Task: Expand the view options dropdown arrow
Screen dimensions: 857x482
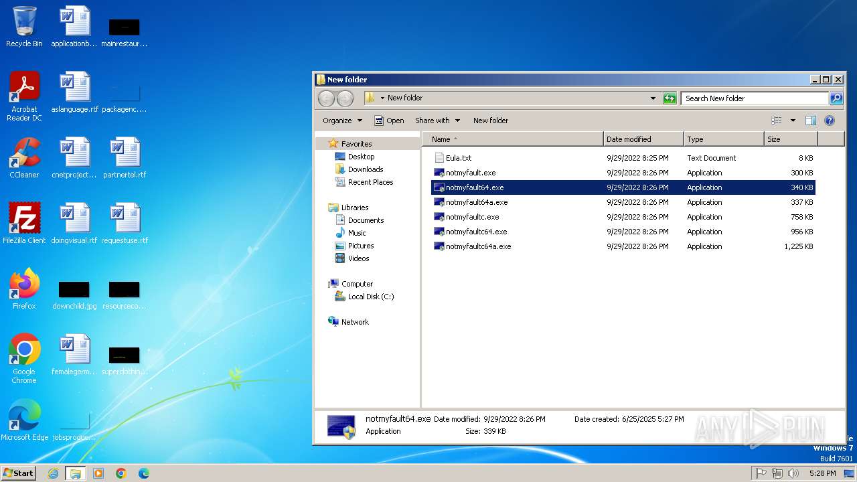Action: [x=793, y=120]
